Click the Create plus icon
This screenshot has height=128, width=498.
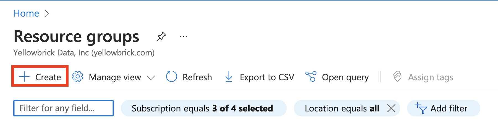tap(24, 77)
